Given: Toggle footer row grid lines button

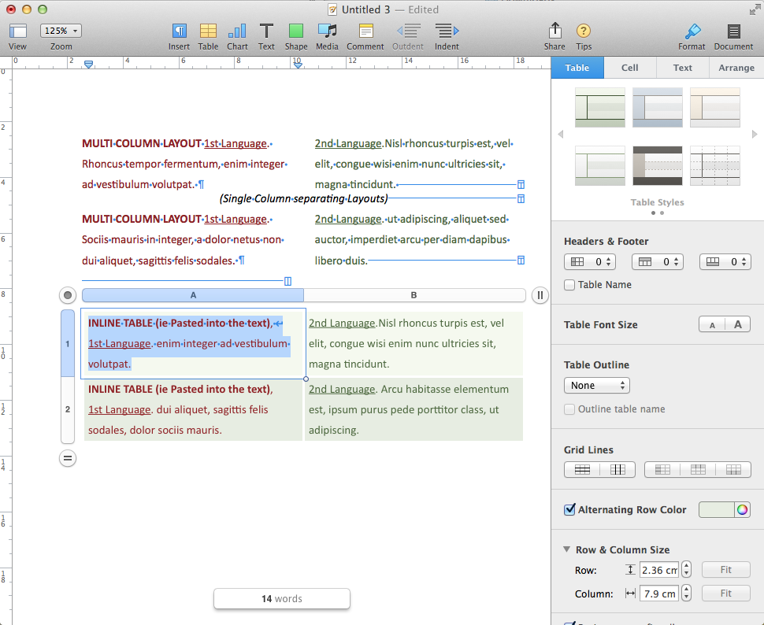Looking at the screenshot, I should 733,470.
